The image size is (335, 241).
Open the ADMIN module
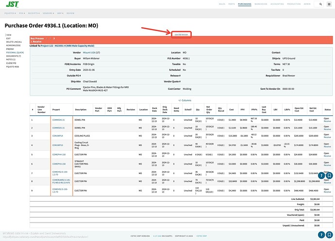pos(307,4)
